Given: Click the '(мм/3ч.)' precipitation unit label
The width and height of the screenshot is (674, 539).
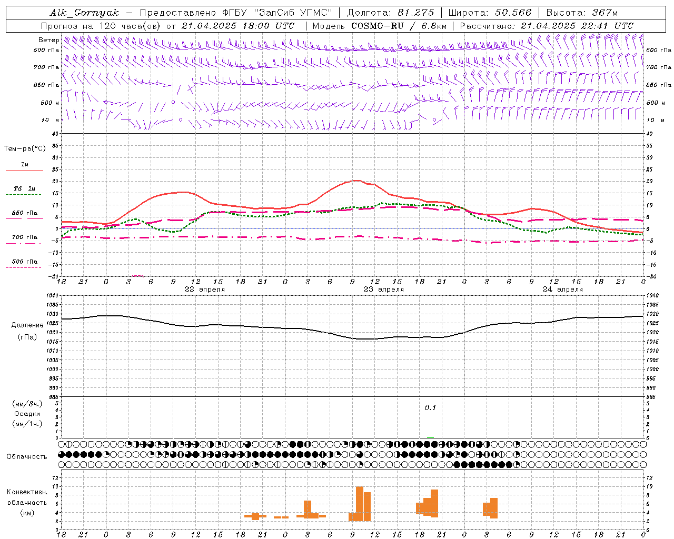Looking at the screenshot, I should (27, 404).
